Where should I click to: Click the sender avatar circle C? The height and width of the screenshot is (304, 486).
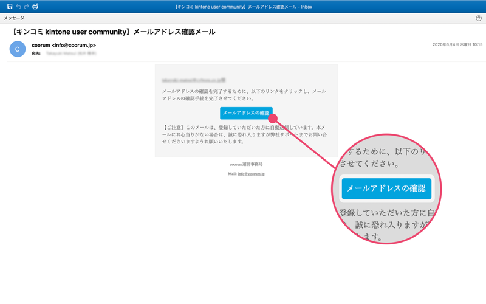18,49
